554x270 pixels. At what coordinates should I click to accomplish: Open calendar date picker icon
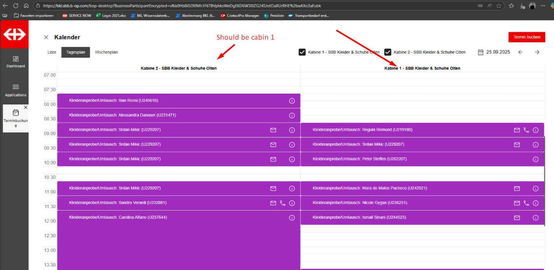click(x=481, y=52)
